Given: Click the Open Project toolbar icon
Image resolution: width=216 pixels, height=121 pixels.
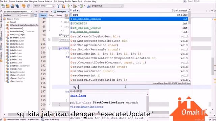Looking at the screenshot, I should (12, 6).
